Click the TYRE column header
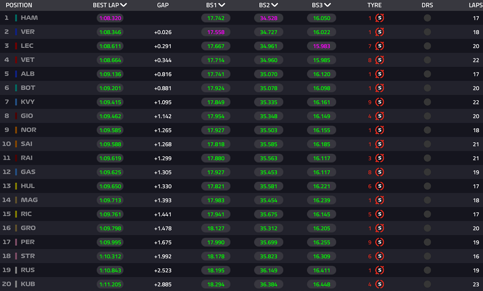The image size is (483, 291). (x=374, y=5)
